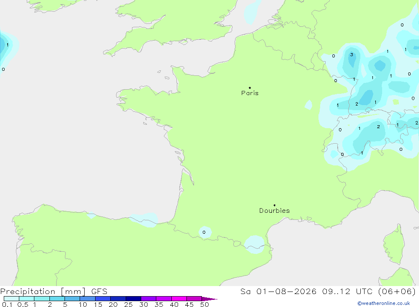Click the weatheronline.co.uk copyright link
419x307 pixels.
384,303
